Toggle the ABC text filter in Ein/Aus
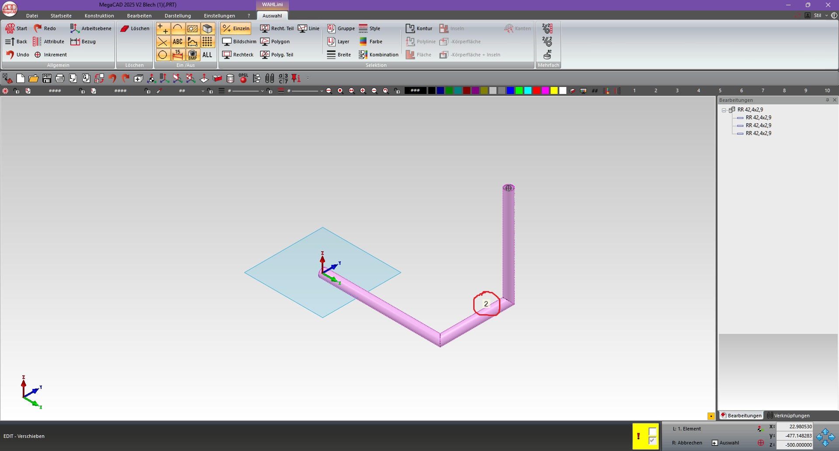This screenshot has width=839, height=451. click(177, 42)
